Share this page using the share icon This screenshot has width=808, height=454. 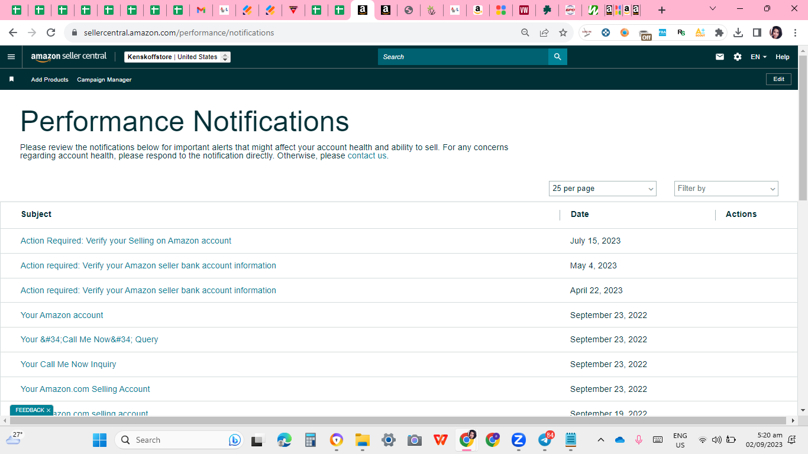[544, 33]
